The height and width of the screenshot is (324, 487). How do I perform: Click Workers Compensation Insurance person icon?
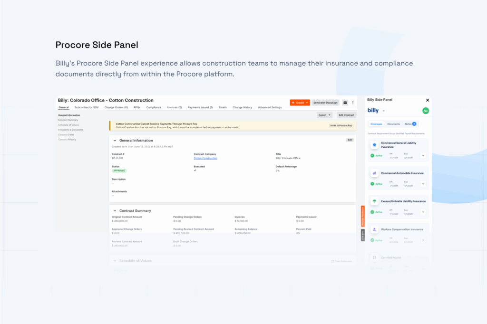coord(374,229)
